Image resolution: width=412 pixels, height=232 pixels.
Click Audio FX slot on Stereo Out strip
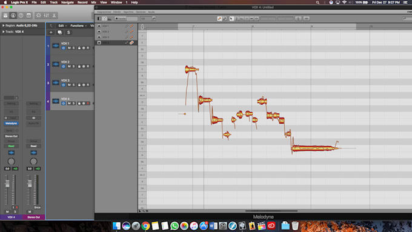pyautogui.click(x=33, y=123)
